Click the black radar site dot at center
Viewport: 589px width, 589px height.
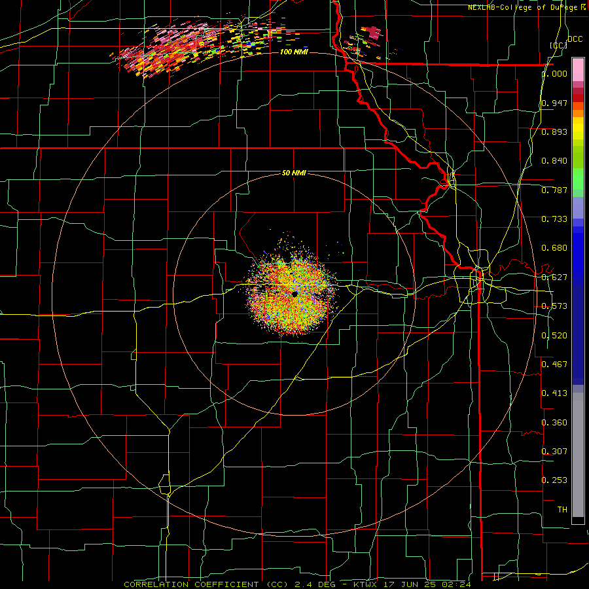tap(295, 294)
